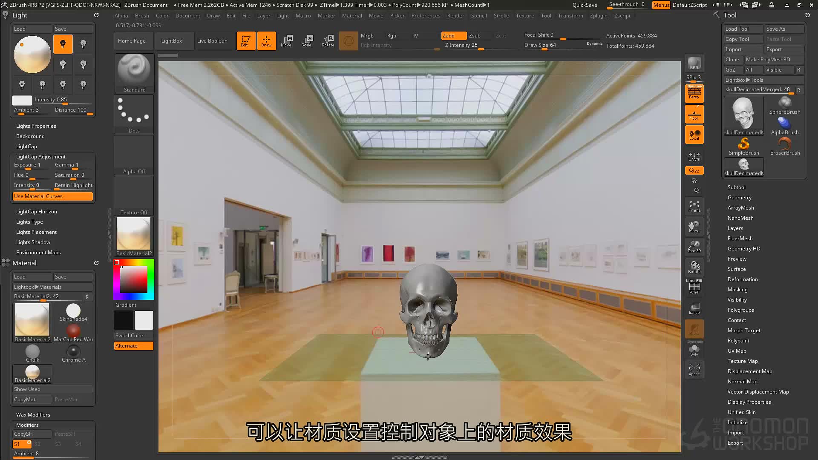Disable Use Material Curves
This screenshot has width=818, height=460.
point(53,196)
